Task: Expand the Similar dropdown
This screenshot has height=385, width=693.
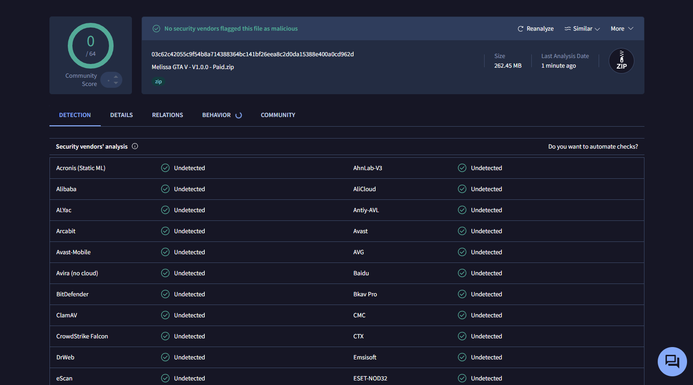Action: click(582, 29)
